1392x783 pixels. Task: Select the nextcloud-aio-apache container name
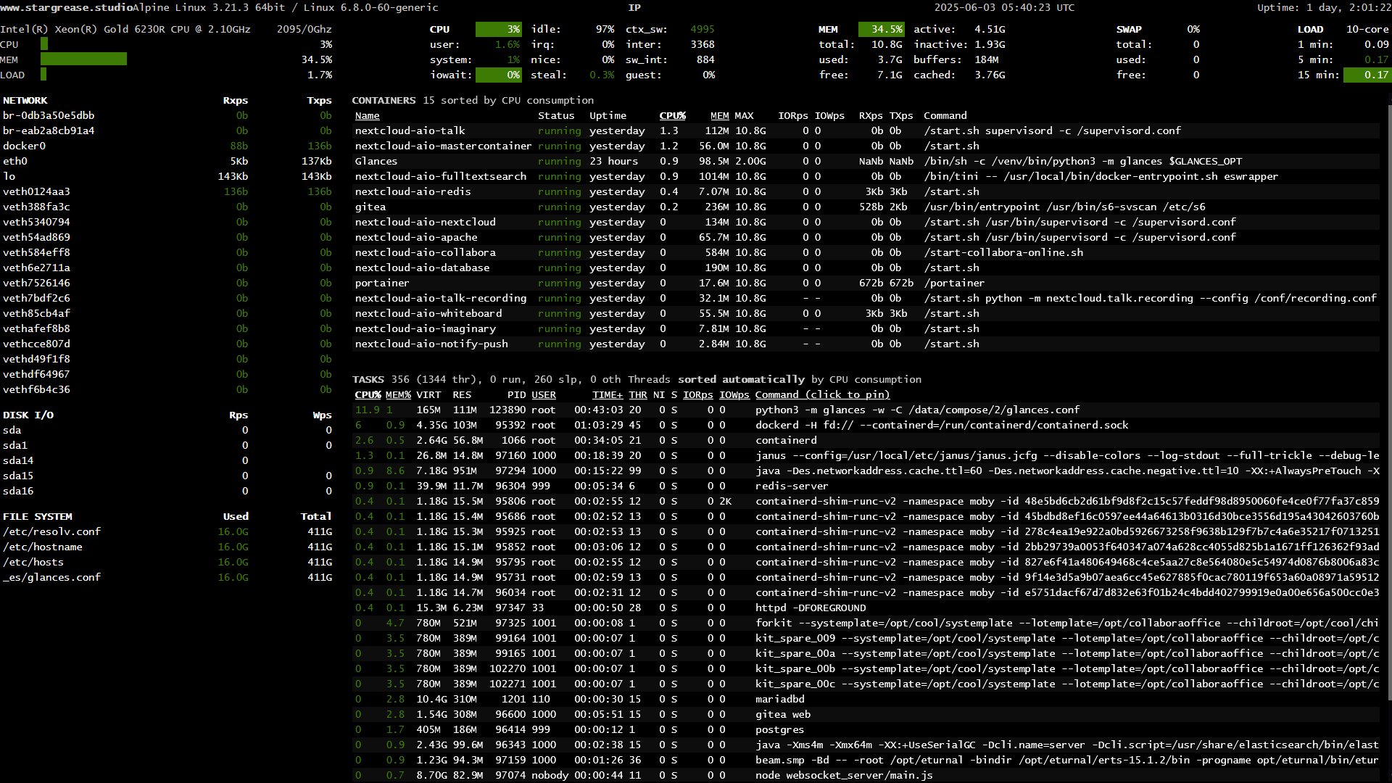point(416,238)
